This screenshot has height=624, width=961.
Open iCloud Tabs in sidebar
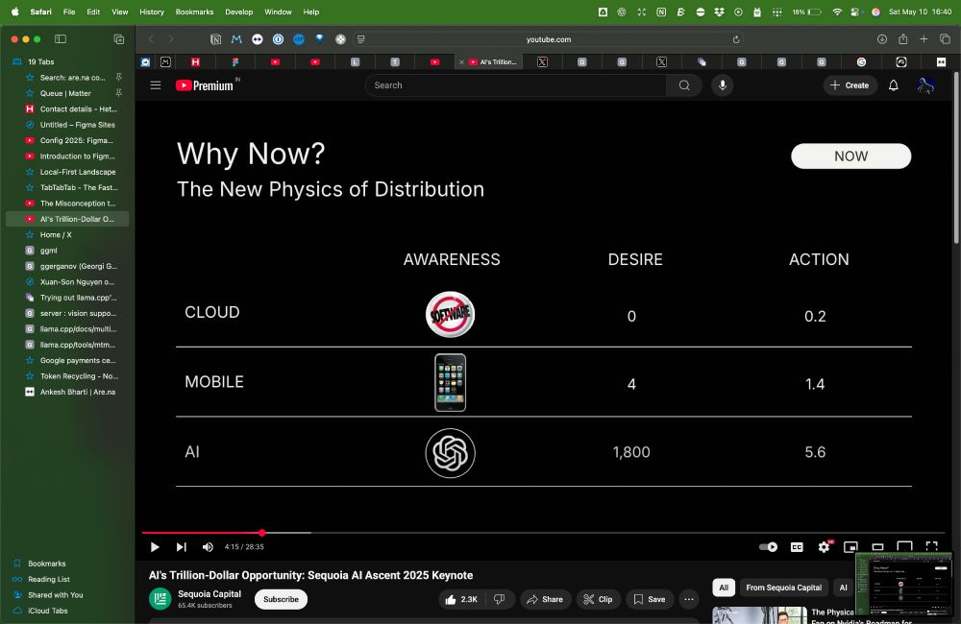(67, 611)
